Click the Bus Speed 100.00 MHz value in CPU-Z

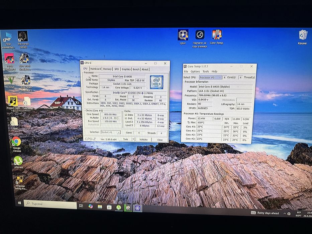tap(111, 121)
